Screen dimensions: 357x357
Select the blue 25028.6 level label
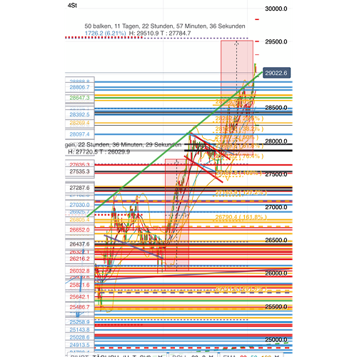pos(79,338)
